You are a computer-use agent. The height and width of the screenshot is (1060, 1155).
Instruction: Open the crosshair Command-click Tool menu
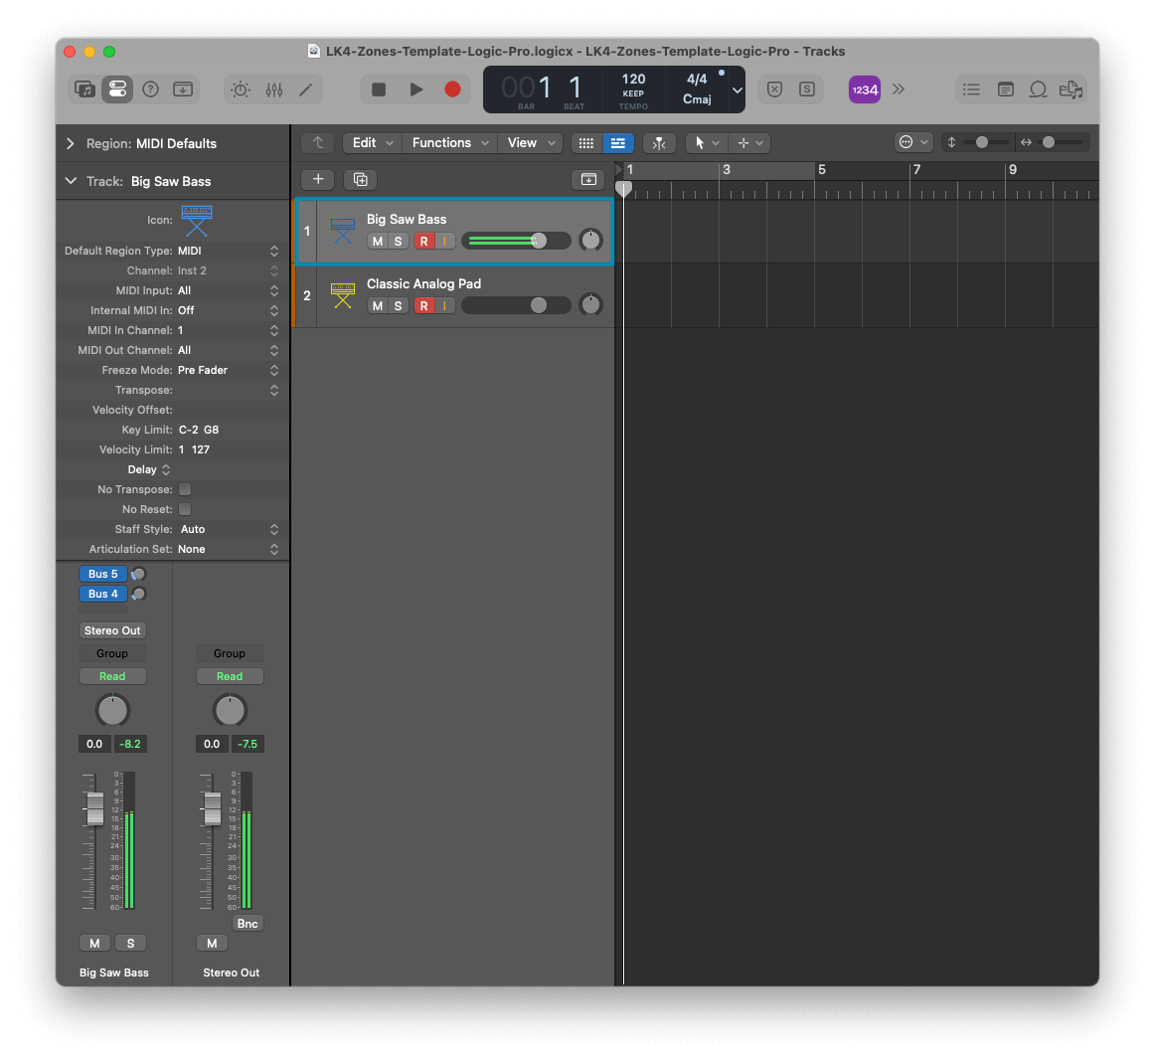749,143
